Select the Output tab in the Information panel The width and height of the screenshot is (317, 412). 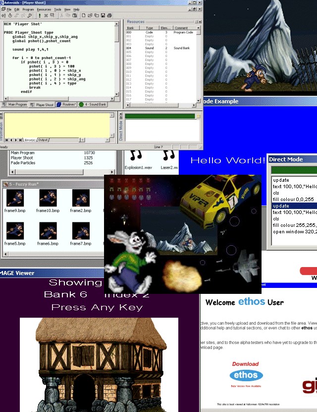43,140
